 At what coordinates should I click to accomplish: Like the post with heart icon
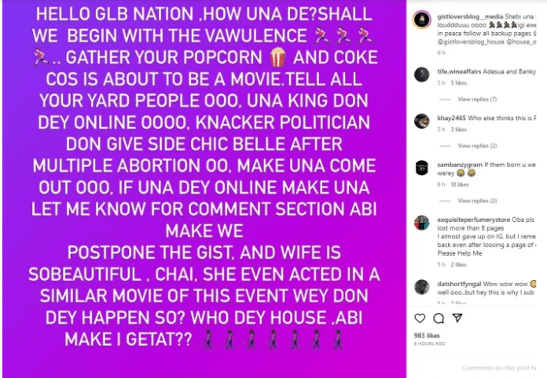[420, 318]
